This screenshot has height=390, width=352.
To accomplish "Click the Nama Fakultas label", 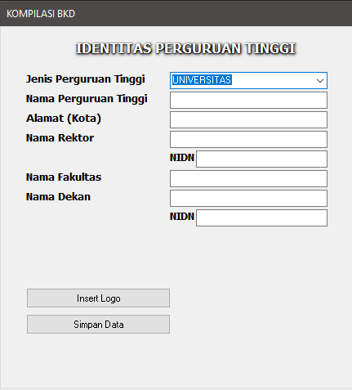I will pyautogui.click(x=64, y=177).
